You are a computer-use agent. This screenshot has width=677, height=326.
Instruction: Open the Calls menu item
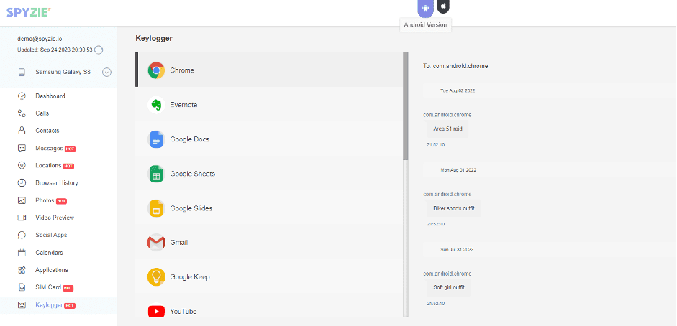(x=42, y=113)
